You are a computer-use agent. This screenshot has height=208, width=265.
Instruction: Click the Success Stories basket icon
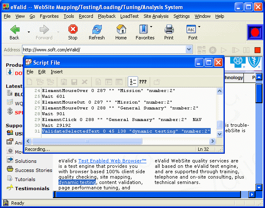[x=10, y=169]
